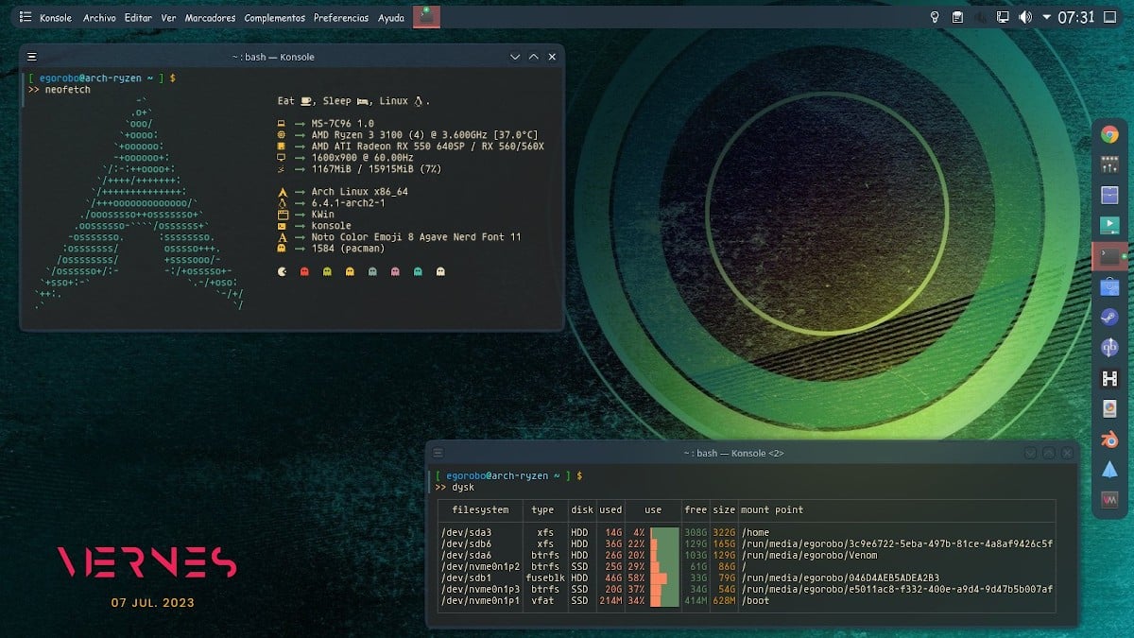The image size is (1134, 638).
Task: Open the 07:31 clock widget
Action: tap(1075, 17)
